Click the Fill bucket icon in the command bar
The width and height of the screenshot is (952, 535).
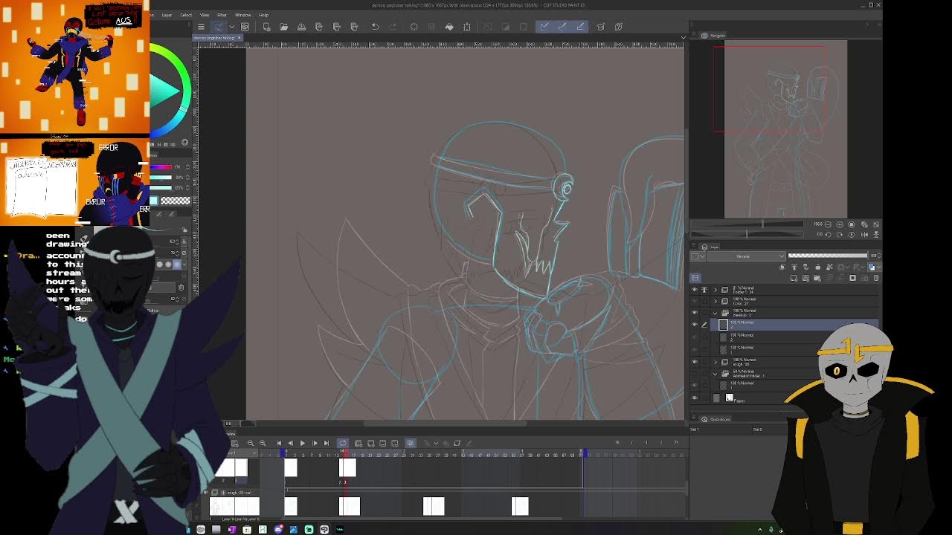449,27
